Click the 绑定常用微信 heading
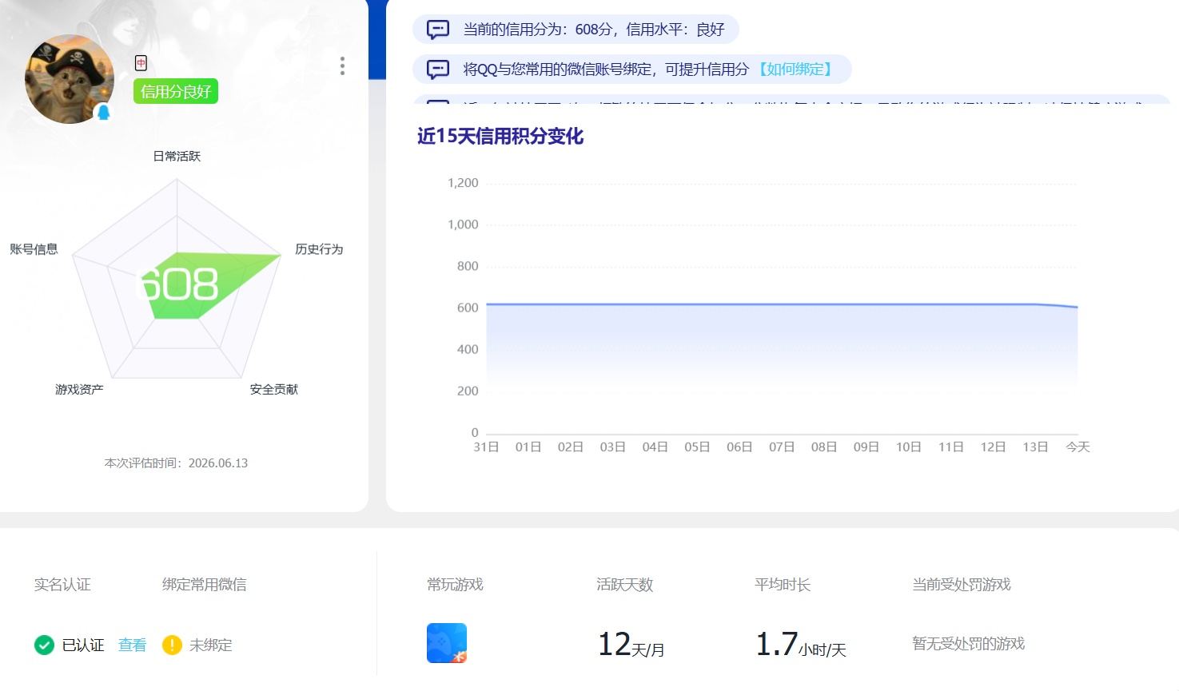The height and width of the screenshot is (691, 1179). coord(205,585)
